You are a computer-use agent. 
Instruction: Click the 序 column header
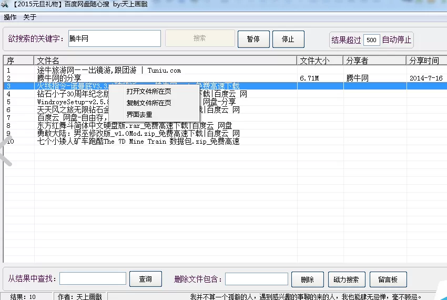pyautogui.click(x=18, y=61)
